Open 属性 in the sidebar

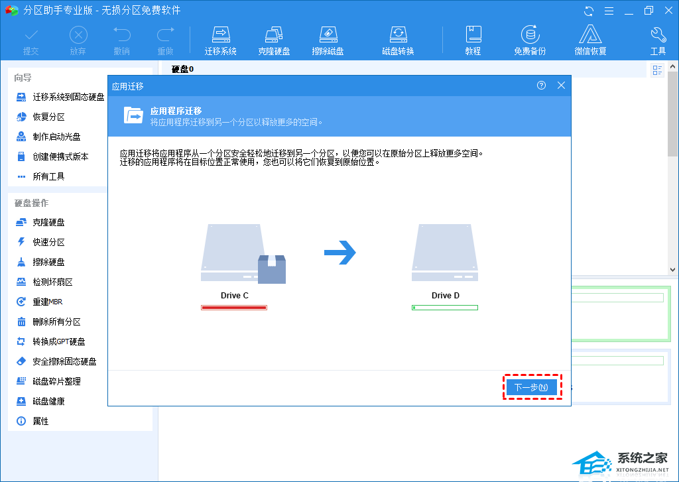click(x=32, y=422)
